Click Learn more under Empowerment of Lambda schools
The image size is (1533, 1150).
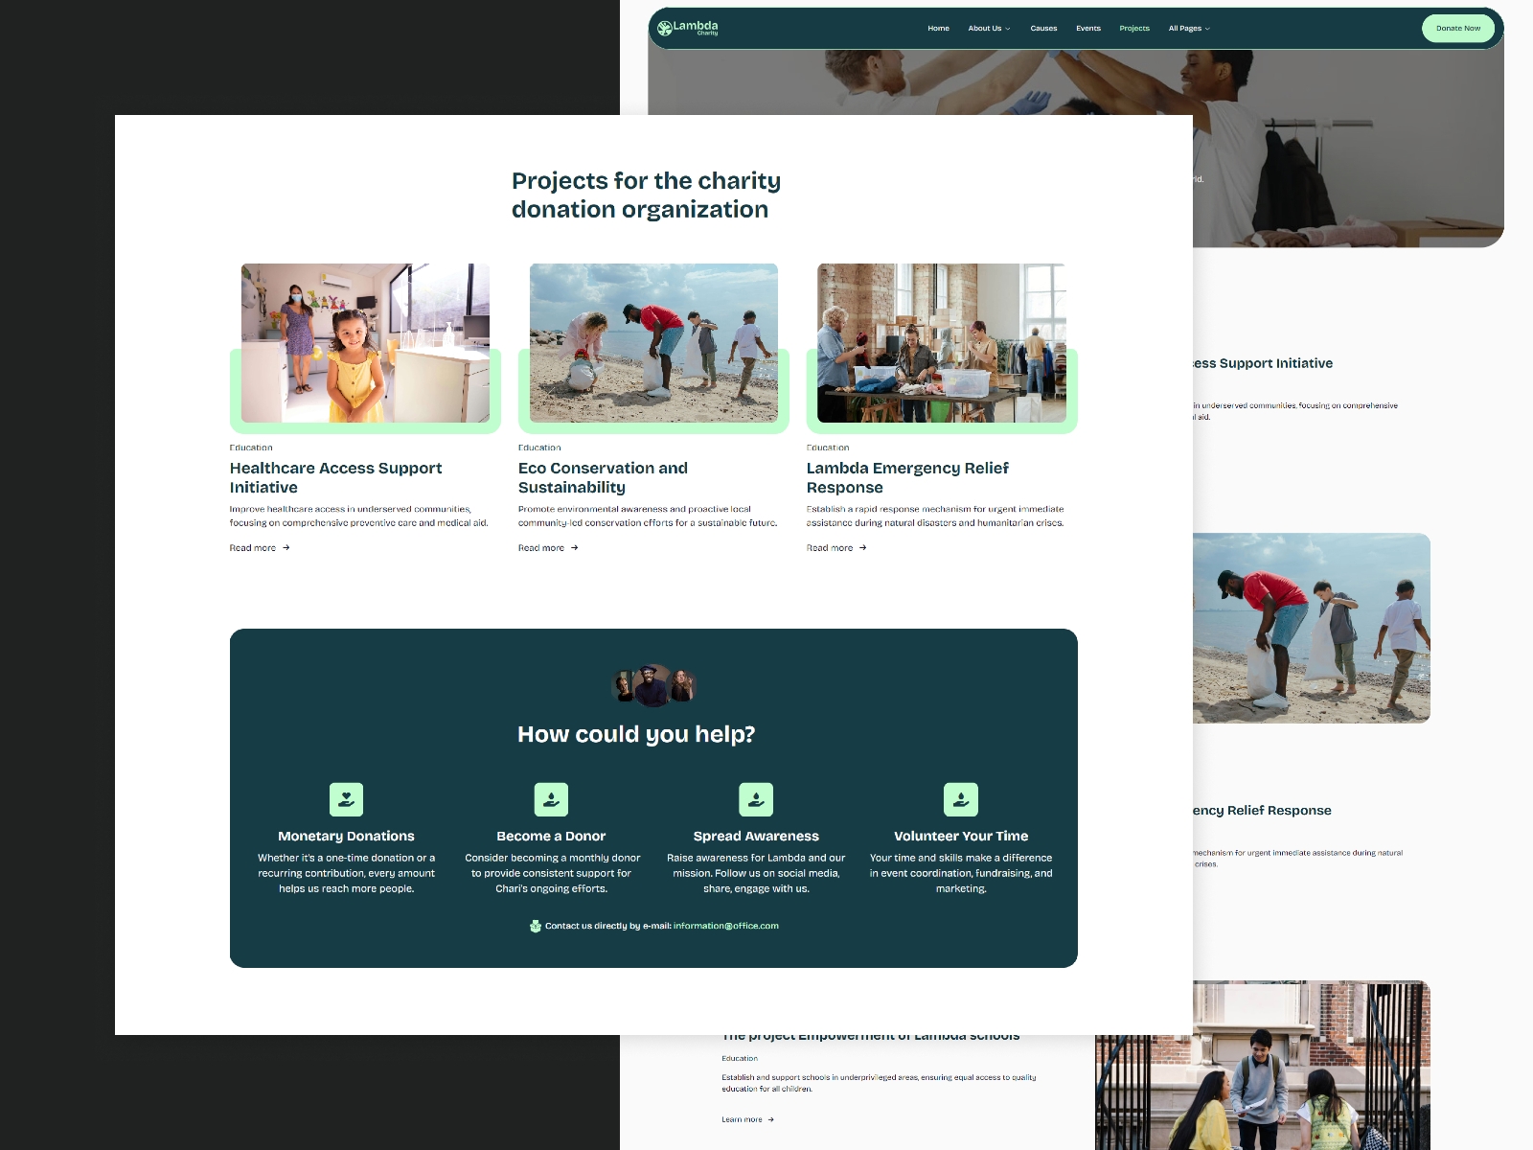click(743, 1119)
